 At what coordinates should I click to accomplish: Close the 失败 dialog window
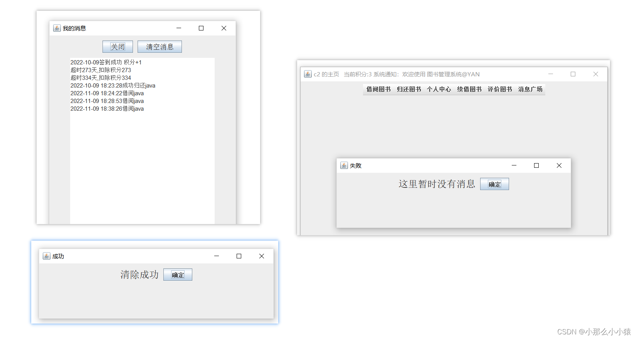click(559, 165)
